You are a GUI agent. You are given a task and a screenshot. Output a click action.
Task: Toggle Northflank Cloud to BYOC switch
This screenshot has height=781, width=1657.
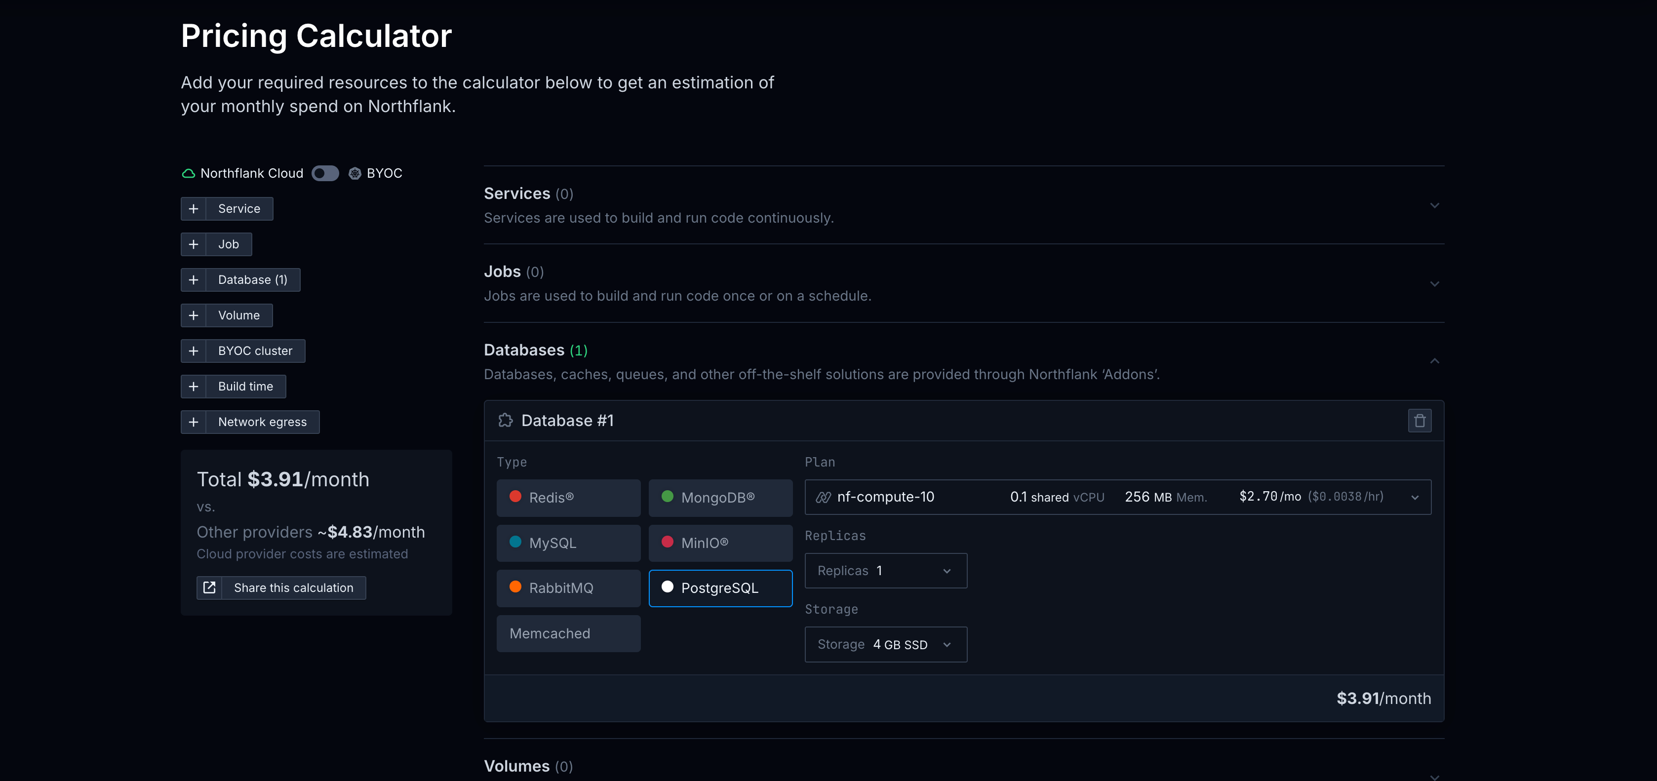325,173
